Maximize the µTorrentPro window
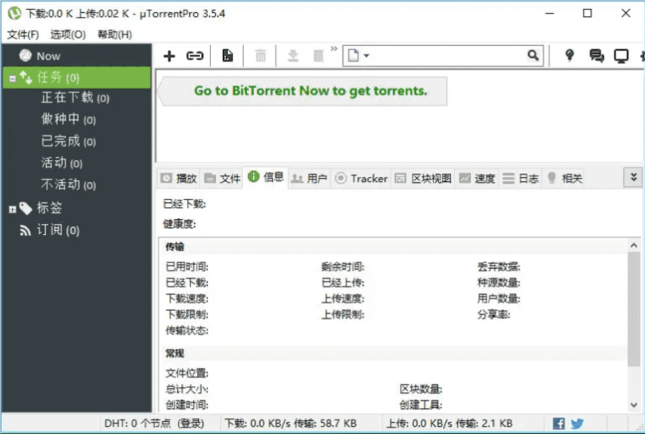 [x=587, y=13]
